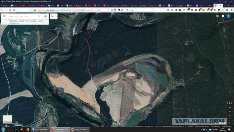The width and height of the screenshot is (234, 132).
Task: Switch to Total Commander window on taskbar
Action: (x=40, y=129)
